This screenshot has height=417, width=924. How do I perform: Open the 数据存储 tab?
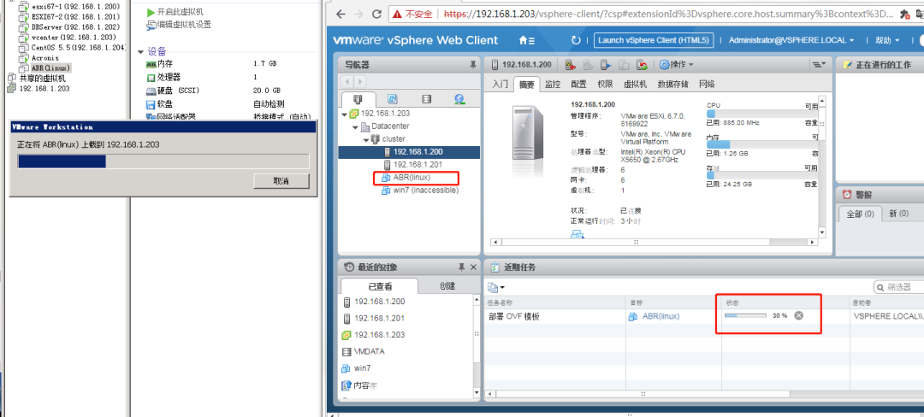point(673,84)
